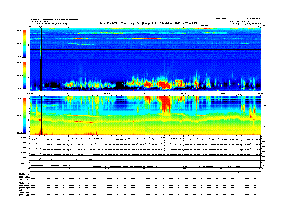Click the 20:00 tick label below the RAD1 panel

(222, 93)
